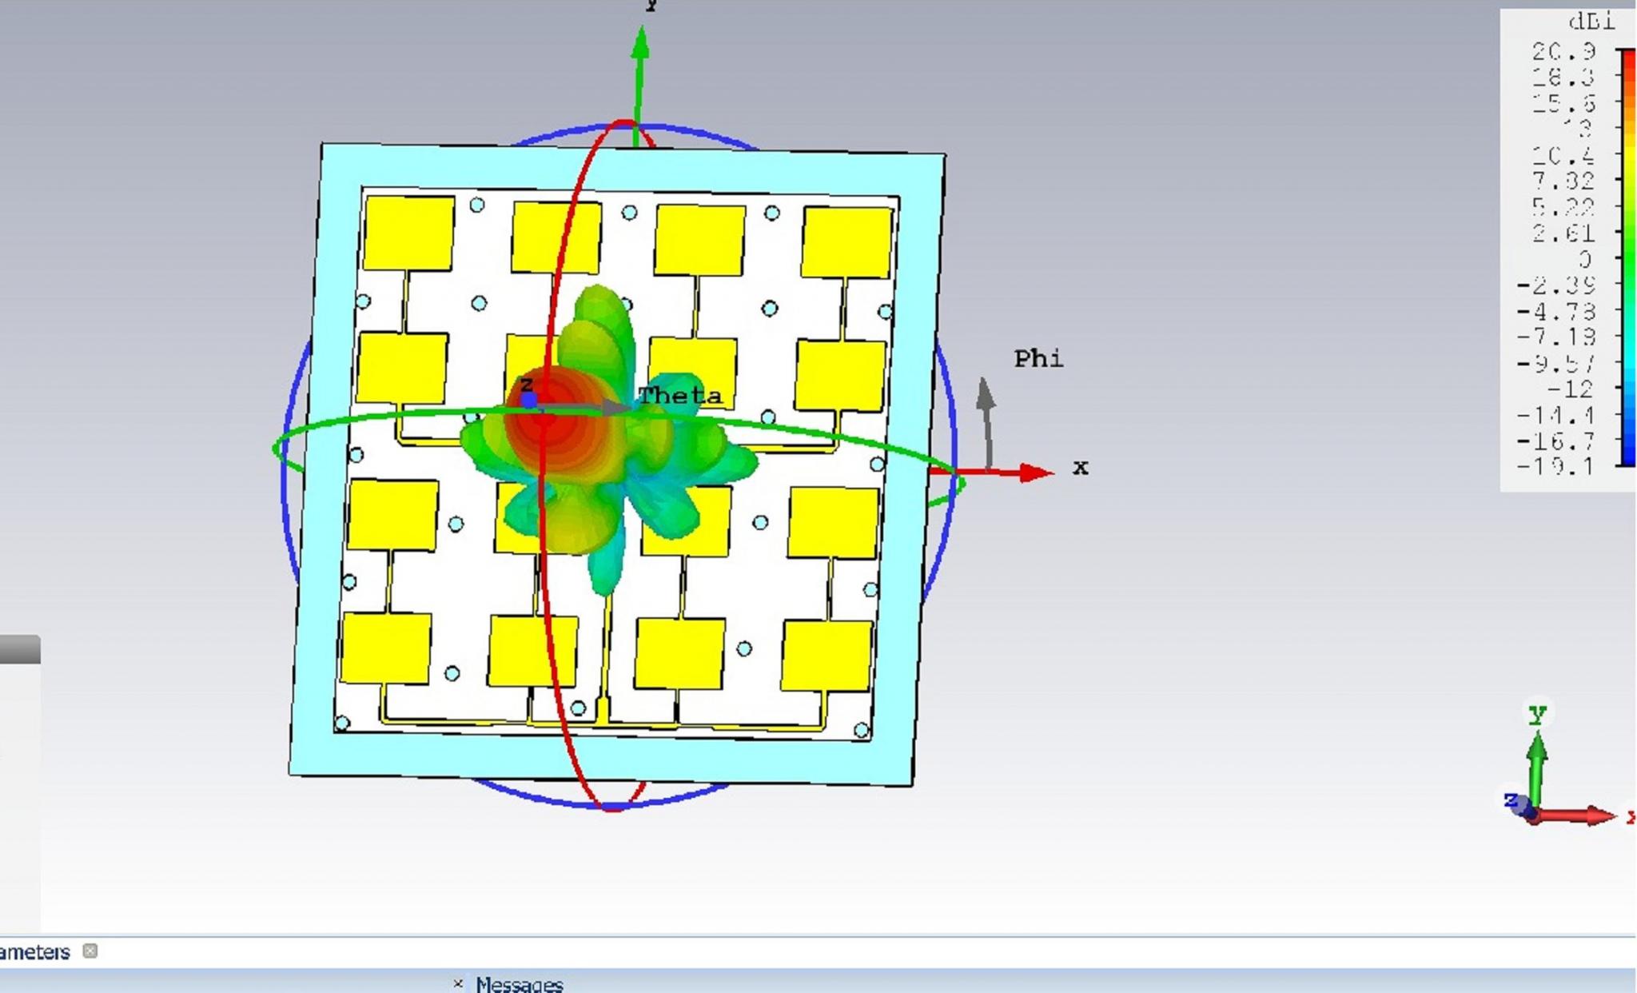Image resolution: width=1637 pixels, height=993 pixels.
Task: Click the gray panel handle on left edge
Action: pyautogui.click(x=20, y=649)
